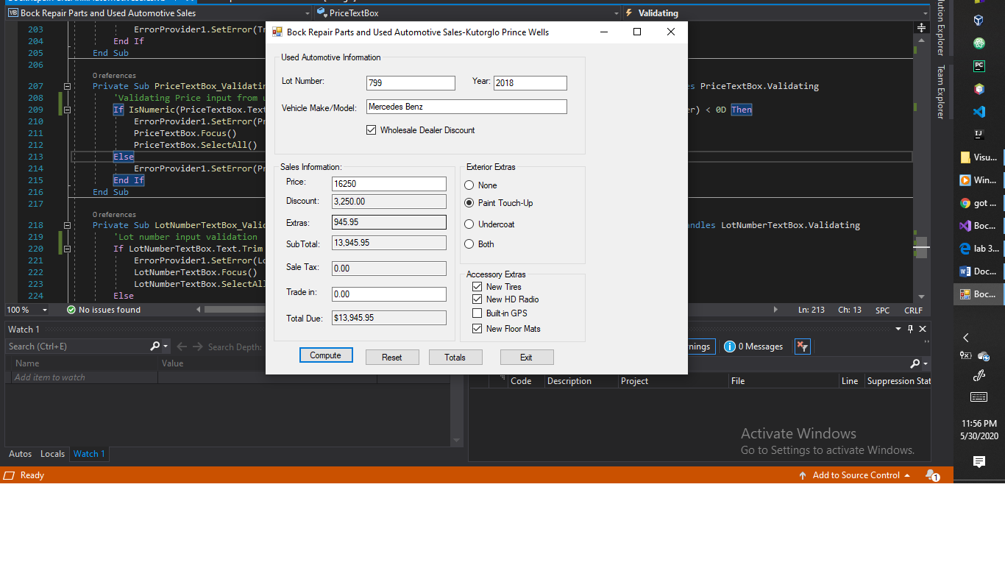Open the Error List window position dropdown arrow
This screenshot has height=565, width=1005.
898,329
